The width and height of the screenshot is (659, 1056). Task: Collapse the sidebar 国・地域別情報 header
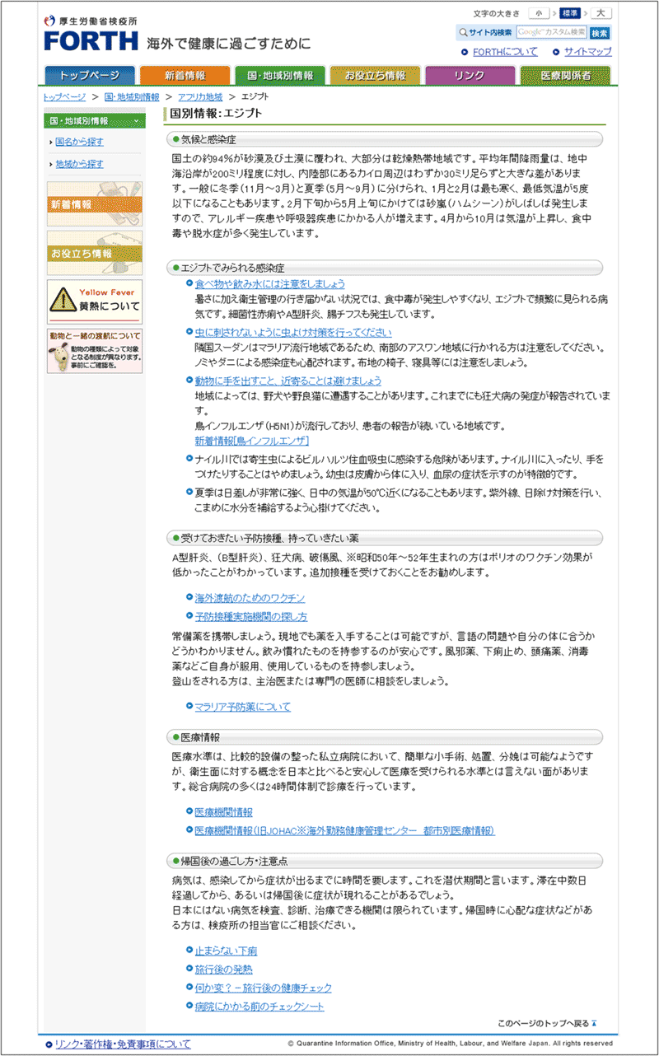[95, 121]
